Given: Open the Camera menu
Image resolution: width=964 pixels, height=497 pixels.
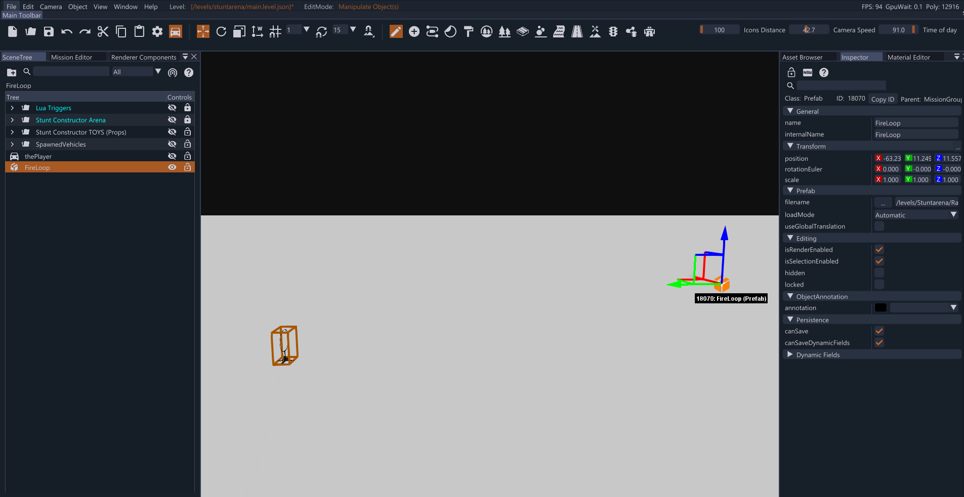Looking at the screenshot, I should (51, 7).
